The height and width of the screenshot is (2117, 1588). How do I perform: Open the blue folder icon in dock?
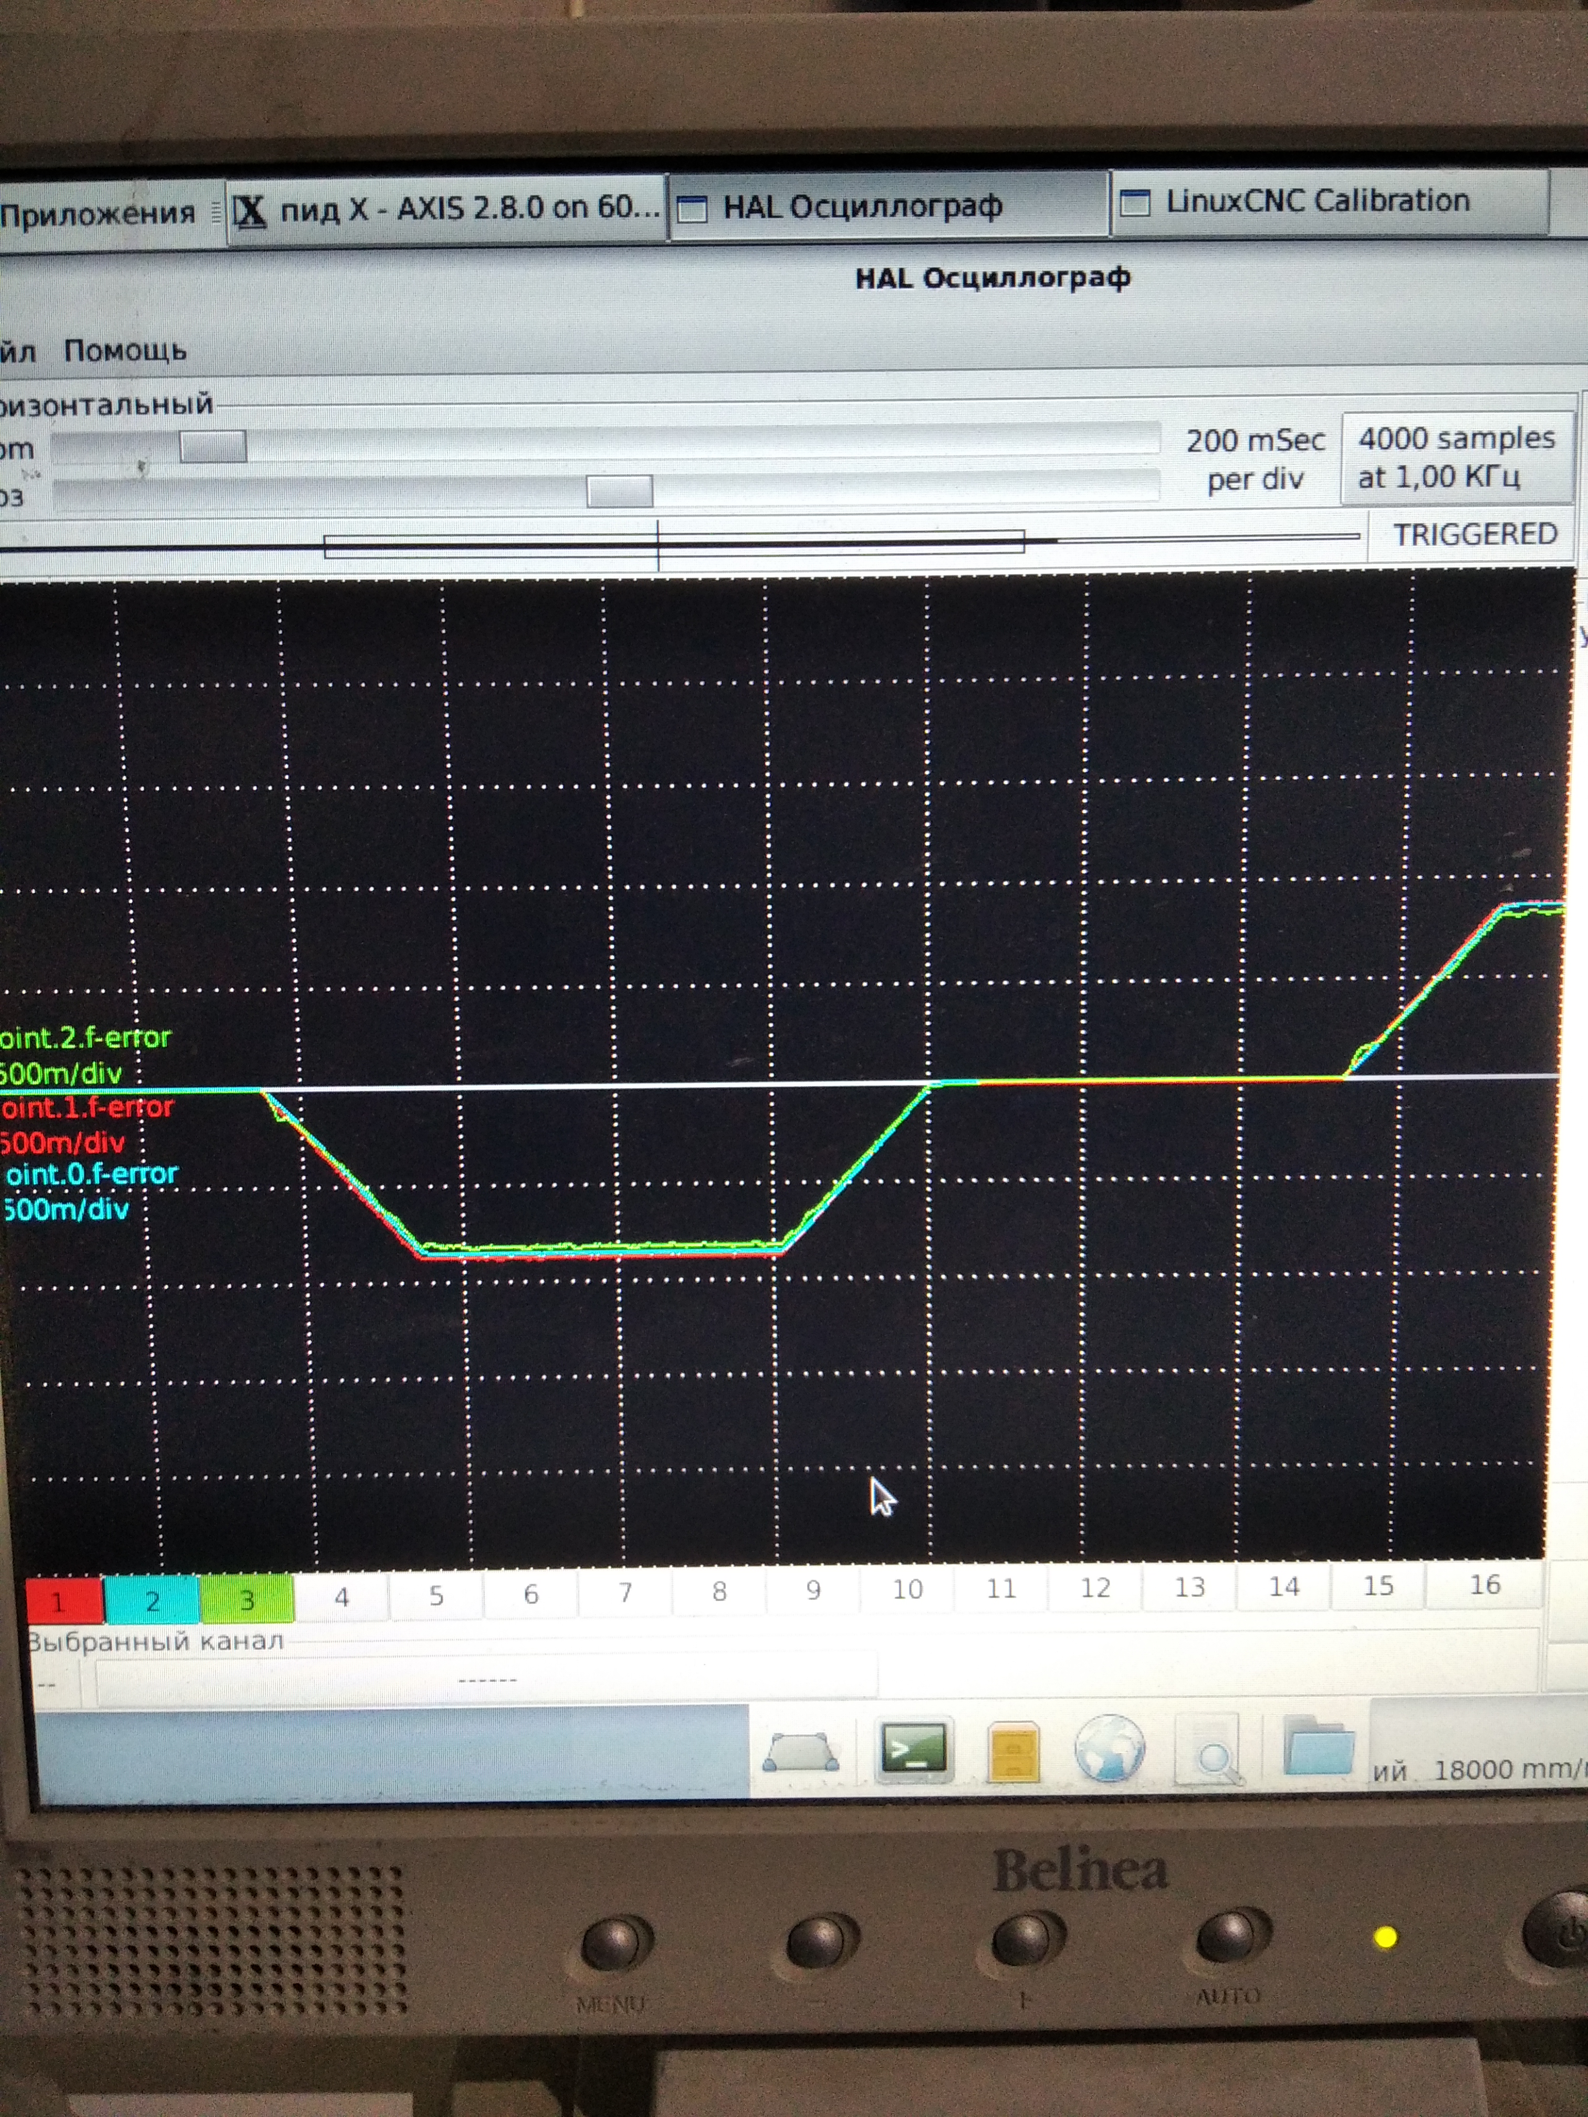(1318, 1747)
